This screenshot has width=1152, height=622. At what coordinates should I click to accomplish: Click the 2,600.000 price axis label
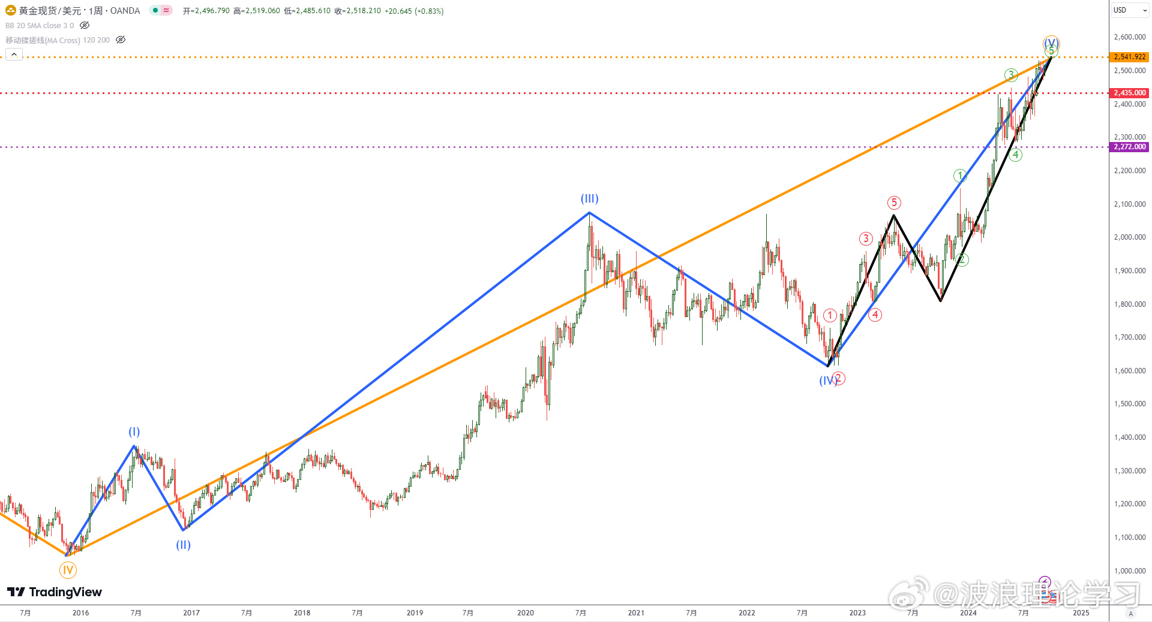coord(1130,37)
